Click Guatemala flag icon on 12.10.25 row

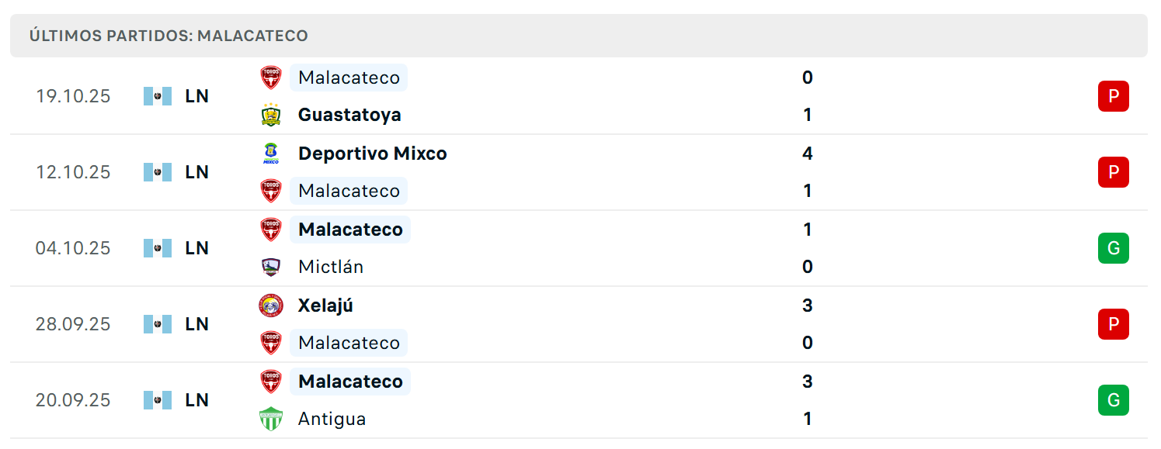click(158, 172)
